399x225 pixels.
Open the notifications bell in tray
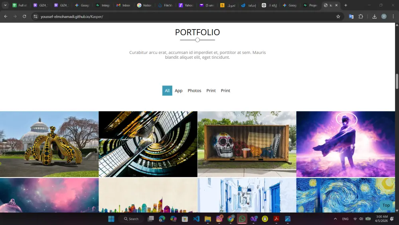pyautogui.click(x=392, y=219)
